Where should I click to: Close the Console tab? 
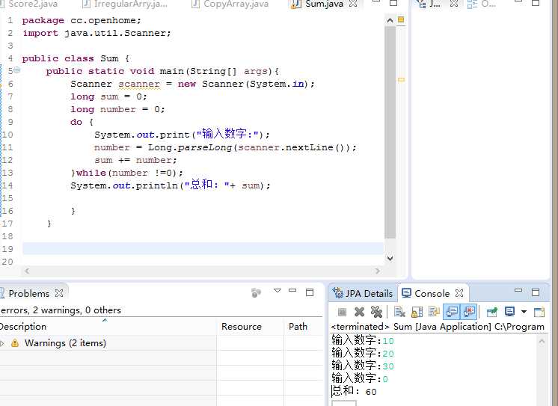tap(459, 293)
